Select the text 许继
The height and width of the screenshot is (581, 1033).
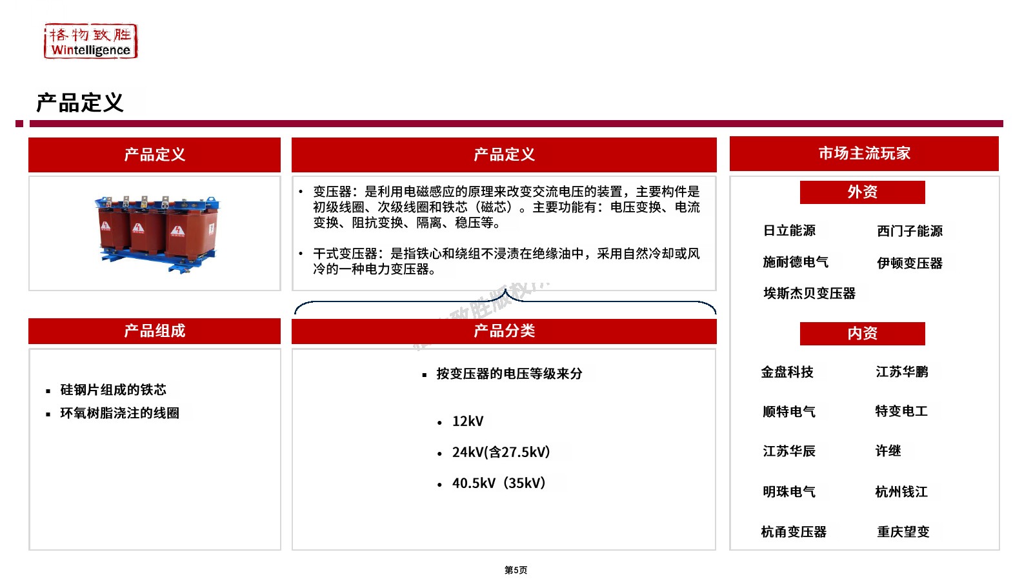click(x=888, y=451)
